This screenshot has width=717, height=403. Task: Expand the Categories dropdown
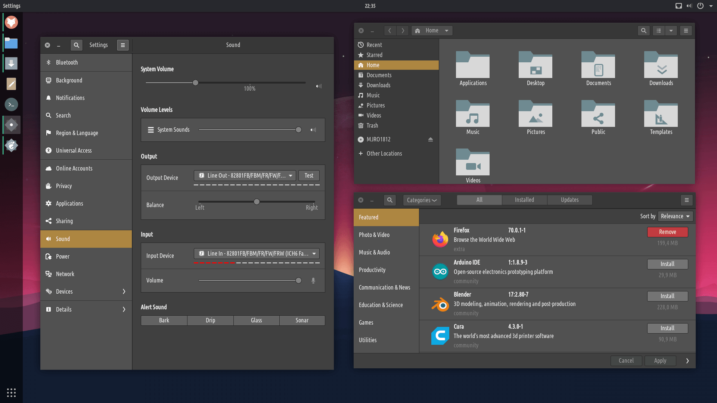(422, 200)
